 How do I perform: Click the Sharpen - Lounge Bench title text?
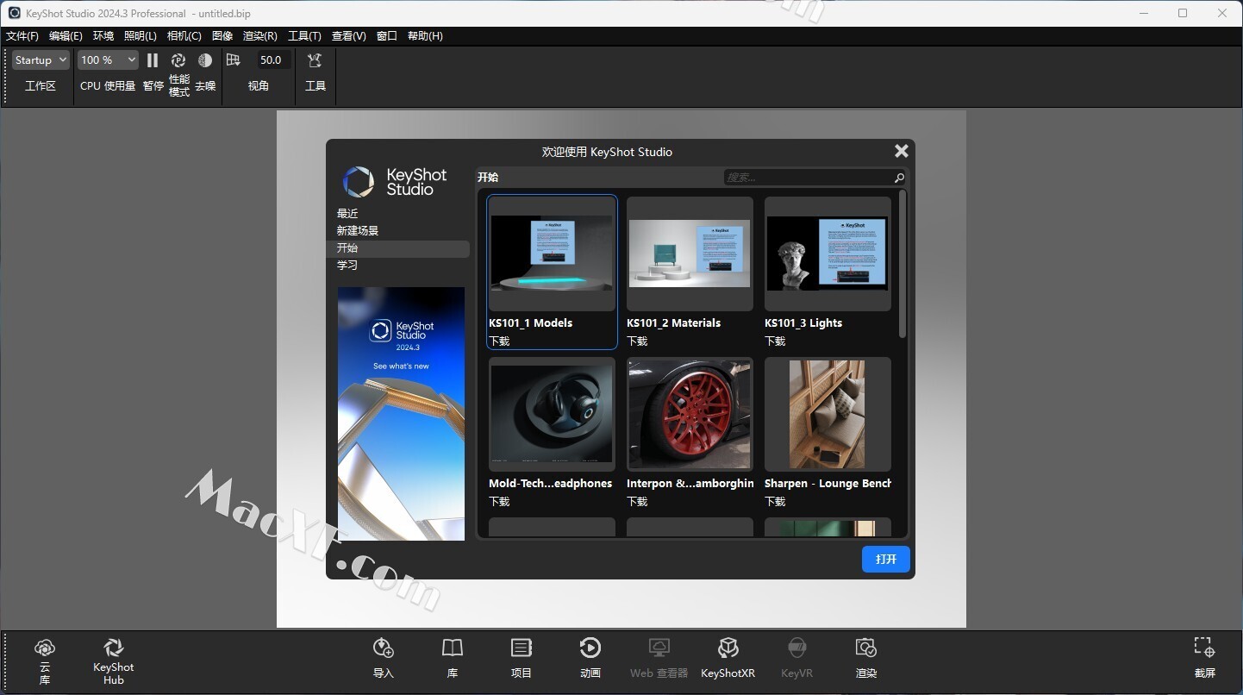click(x=828, y=484)
